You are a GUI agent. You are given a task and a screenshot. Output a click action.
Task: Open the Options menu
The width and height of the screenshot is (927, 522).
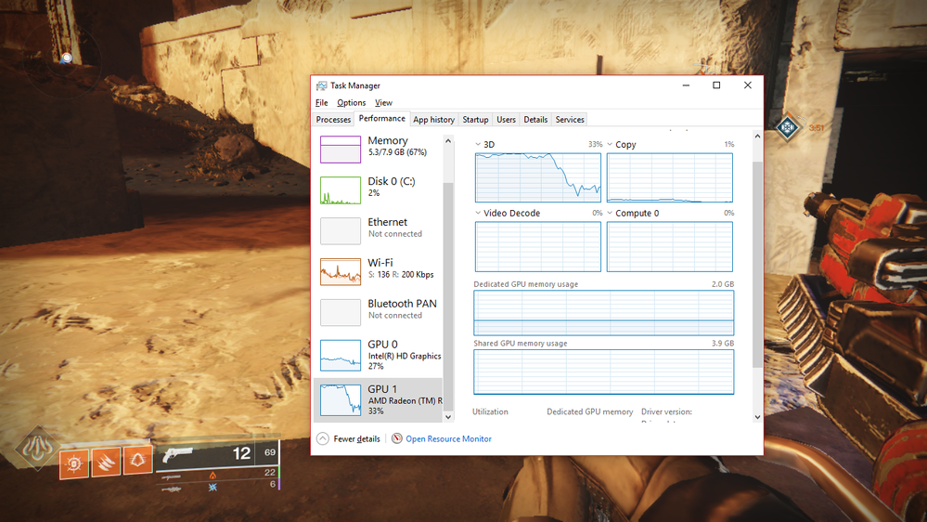tap(351, 102)
